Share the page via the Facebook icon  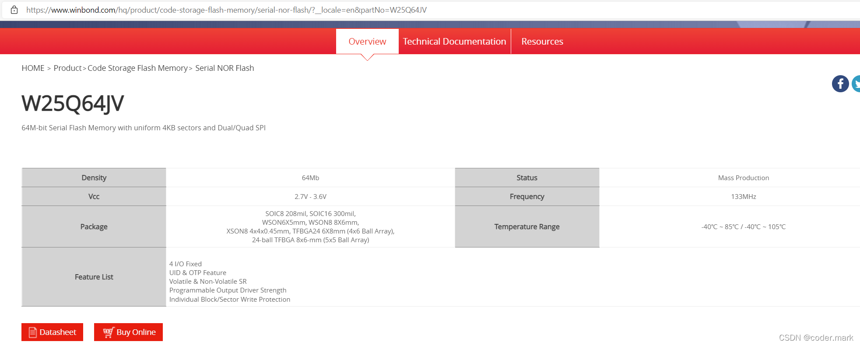tap(840, 84)
